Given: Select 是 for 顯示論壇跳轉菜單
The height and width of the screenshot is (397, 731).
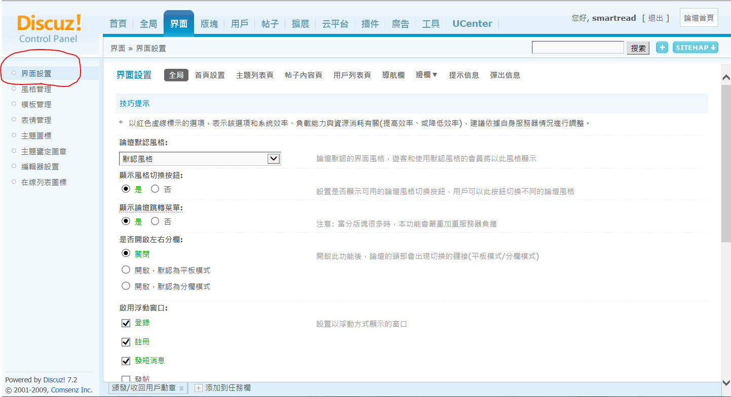Looking at the screenshot, I should [126, 221].
